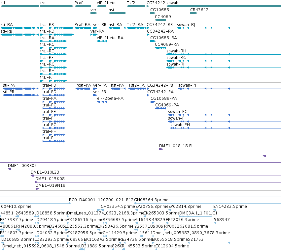Select sowah-RH transcript label
This screenshot has height=251, width=281.
[x=176, y=51]
